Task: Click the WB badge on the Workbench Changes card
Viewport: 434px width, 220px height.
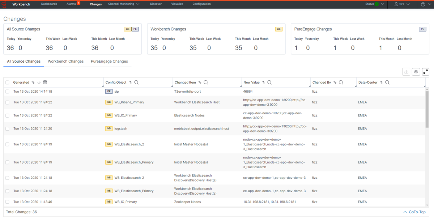Action: click(279, 29)
